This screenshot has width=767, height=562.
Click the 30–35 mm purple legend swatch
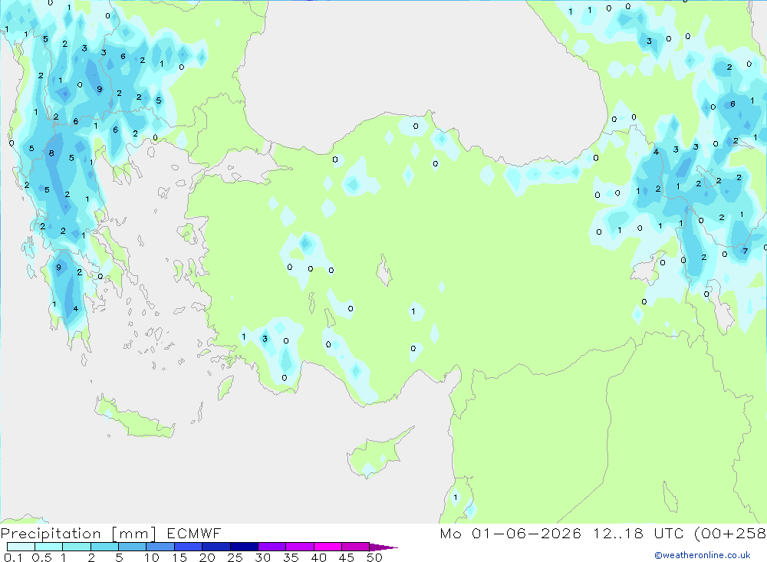(272, 547)
